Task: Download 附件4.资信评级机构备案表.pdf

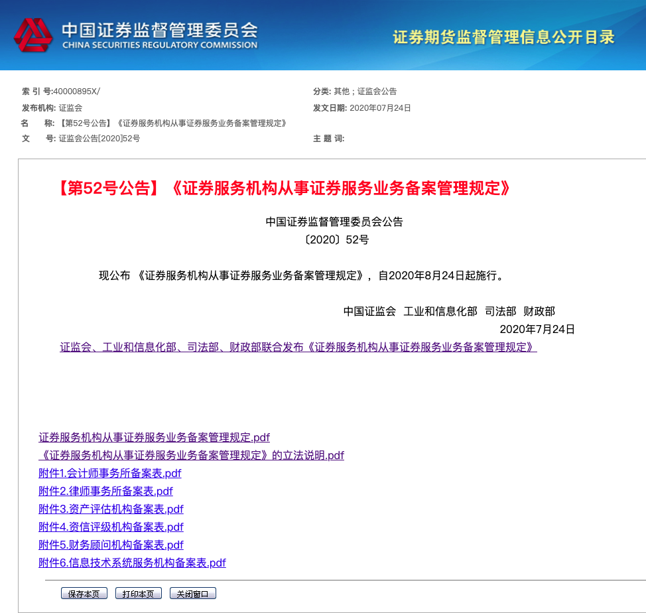Action: (x=111, y=527)
